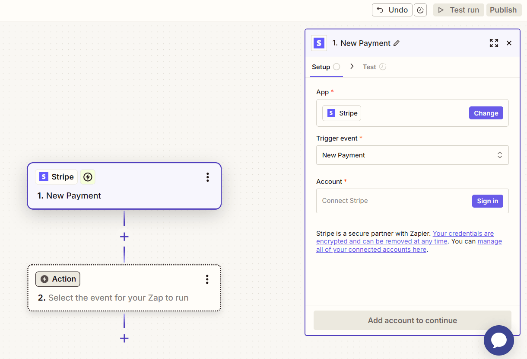Close the New Payment panel
The height and width of the screenshot is (359, 527).
click(509, 43)
